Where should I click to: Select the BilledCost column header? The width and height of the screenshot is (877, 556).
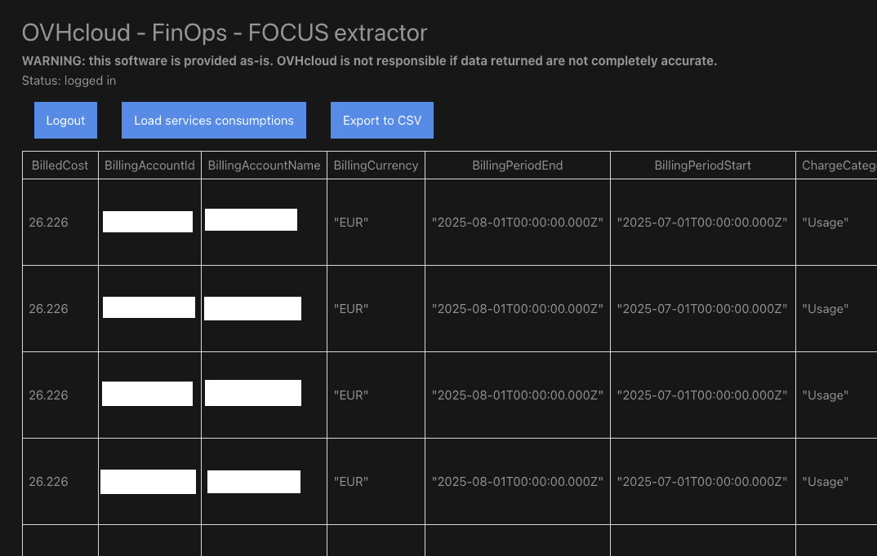pyautogui.click(x=60, y=165)
